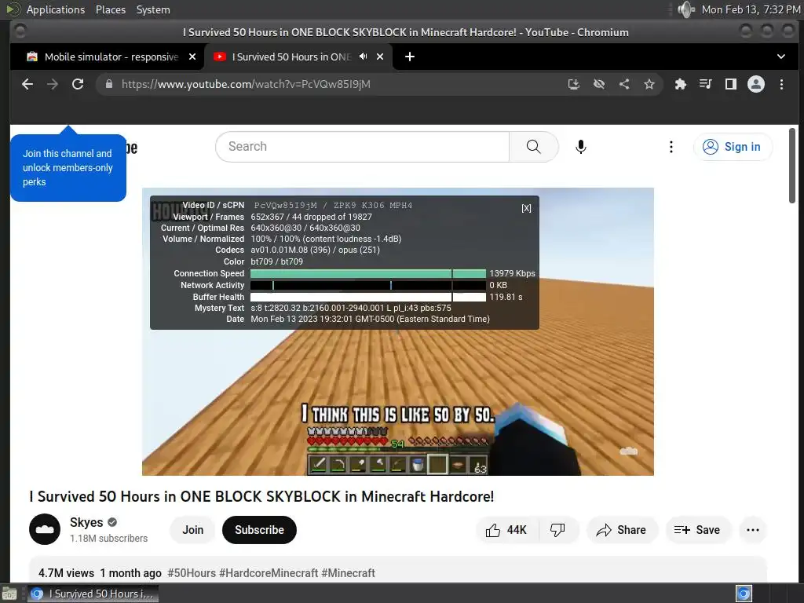This screenshot has height=603, width=804.
Task: Mute the tab audio speaker icon
Action: click(363, 57)
